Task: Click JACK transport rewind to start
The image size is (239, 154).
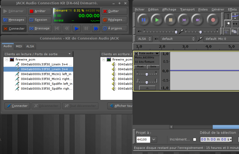Action: point(57,28)
